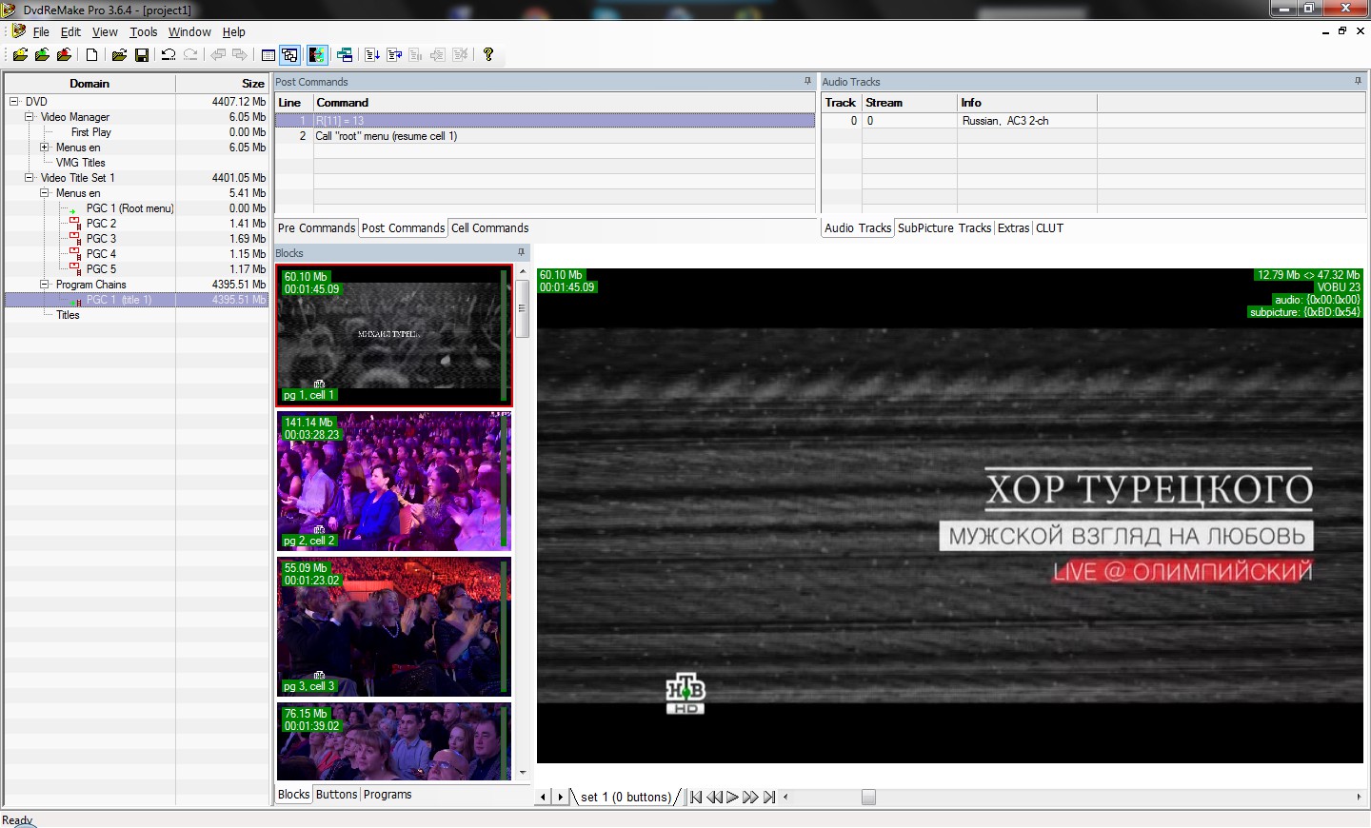Select the pg 2, cell 2 thumbnail
This screenshot has width=1371, height=828.
click(394, 482)
